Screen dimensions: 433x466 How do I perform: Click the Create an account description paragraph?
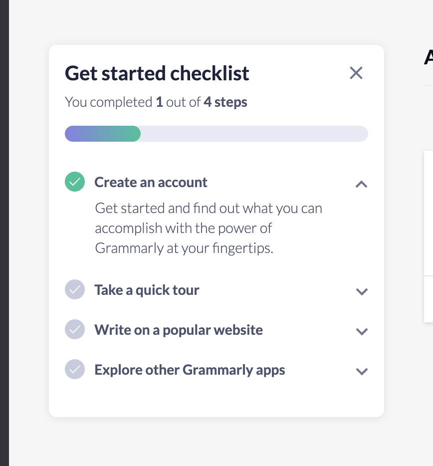(x=209, y=228)
